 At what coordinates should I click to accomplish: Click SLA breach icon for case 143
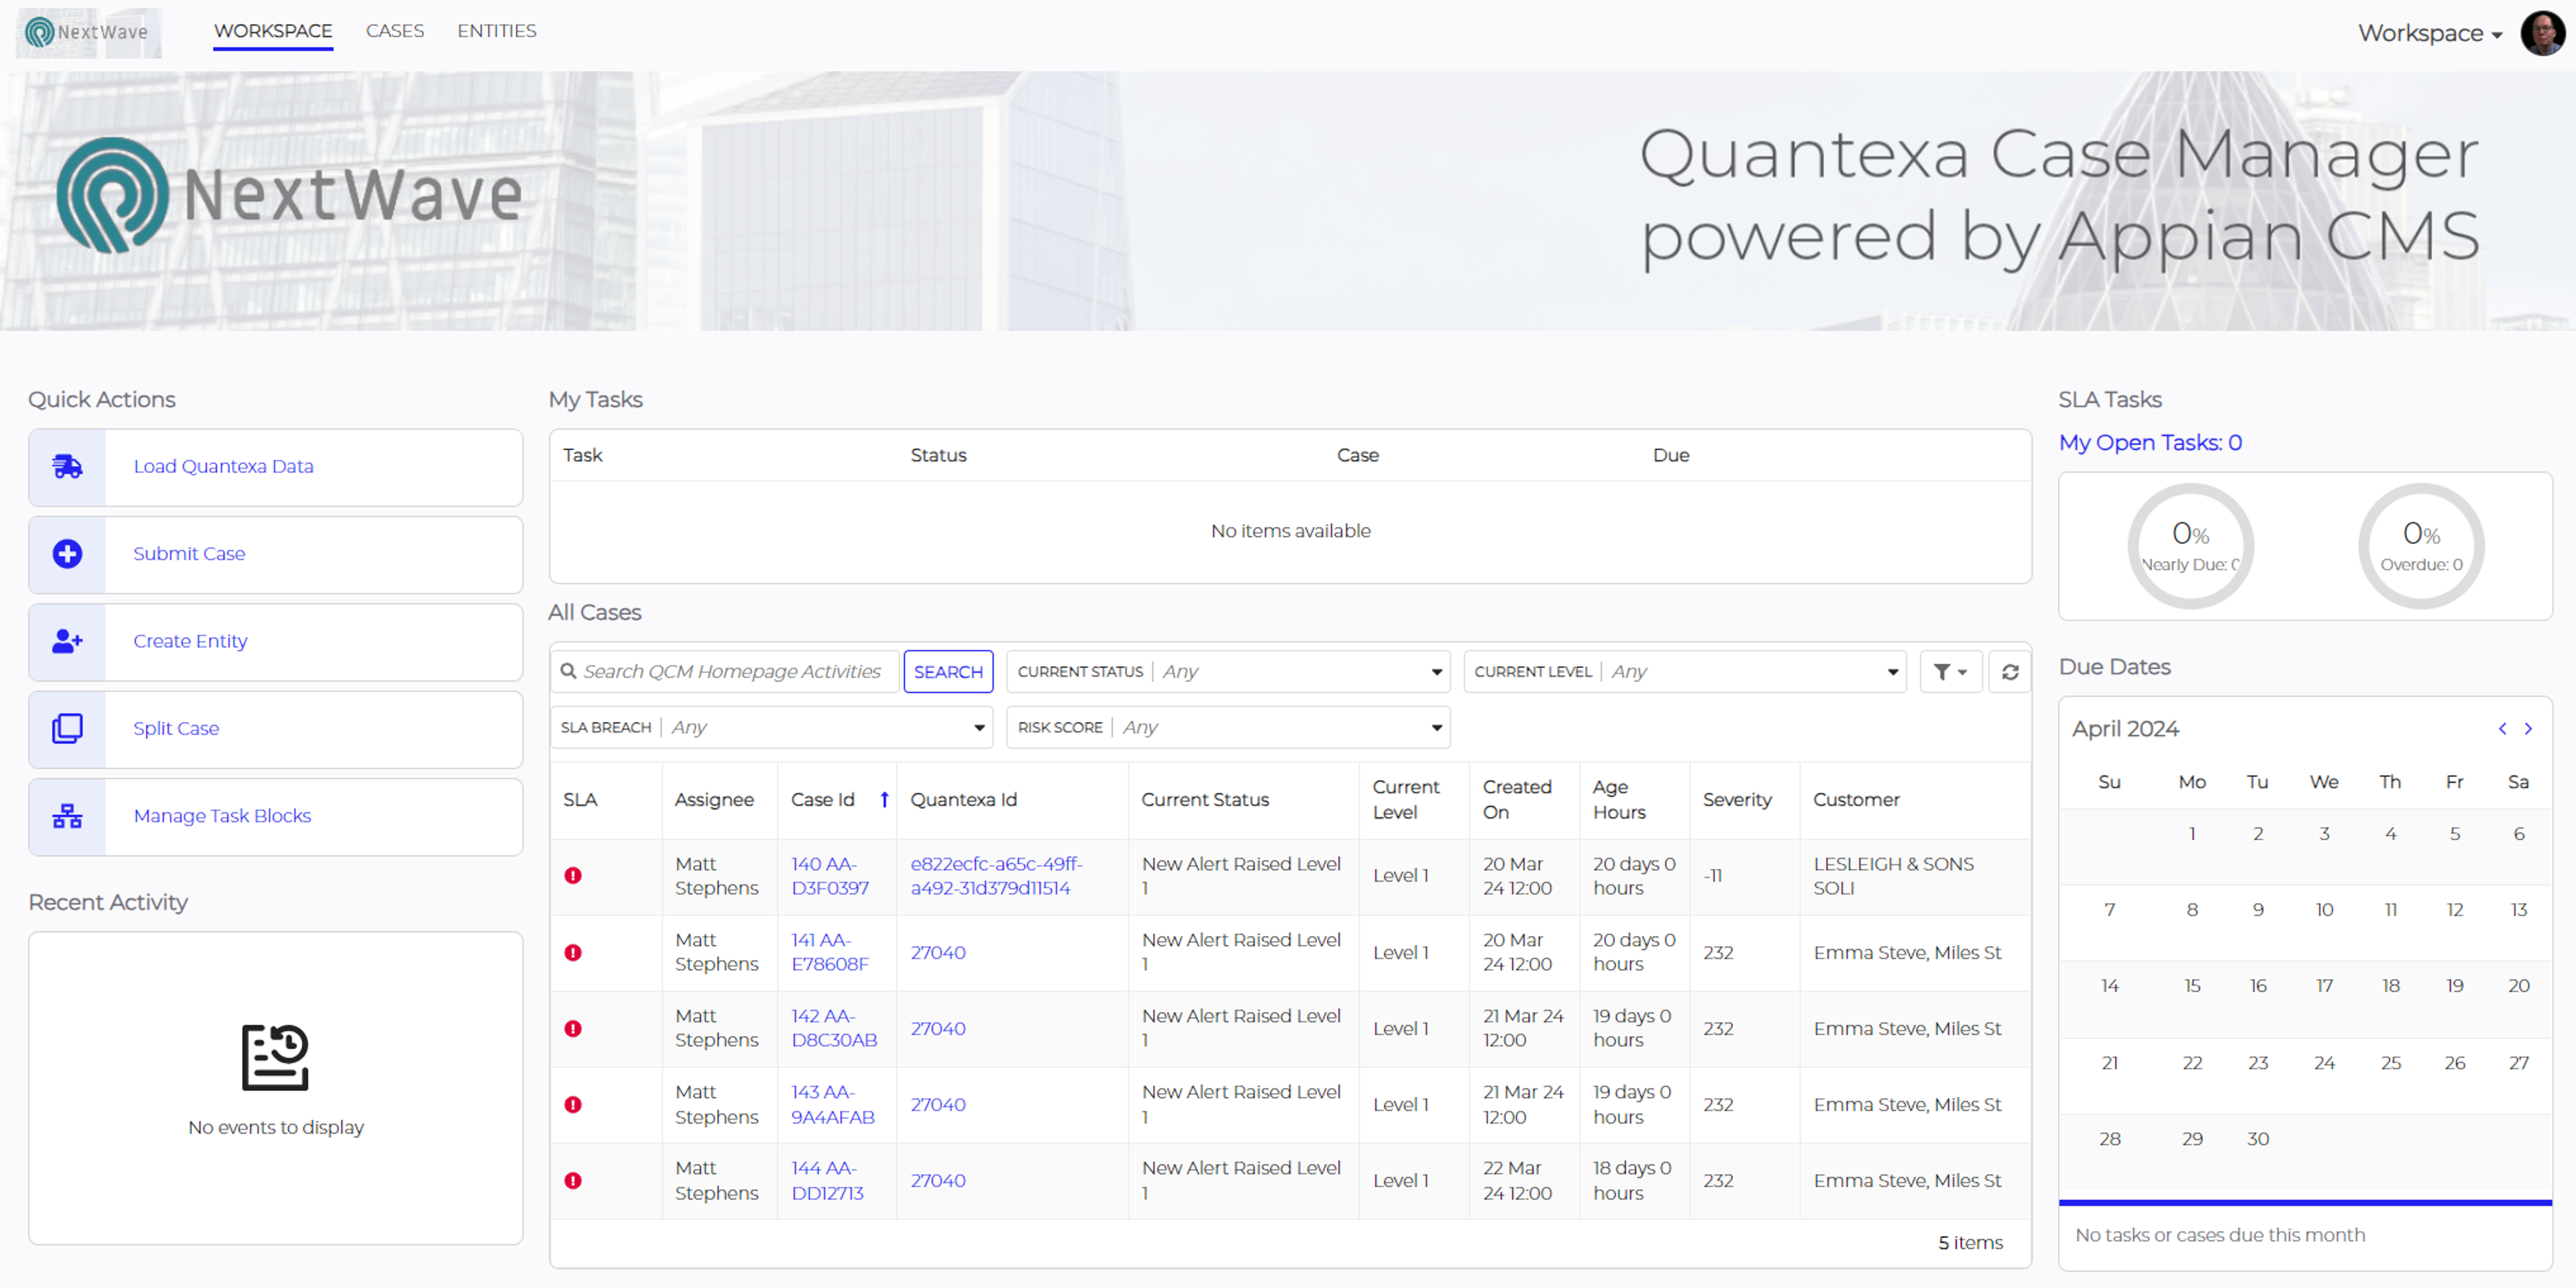573,1105
